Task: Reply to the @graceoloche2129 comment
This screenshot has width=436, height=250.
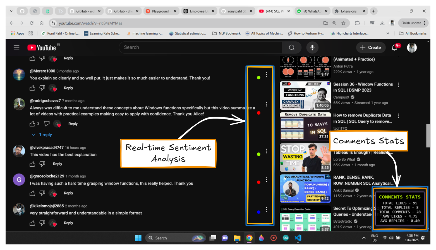Action: click(68, 193)
